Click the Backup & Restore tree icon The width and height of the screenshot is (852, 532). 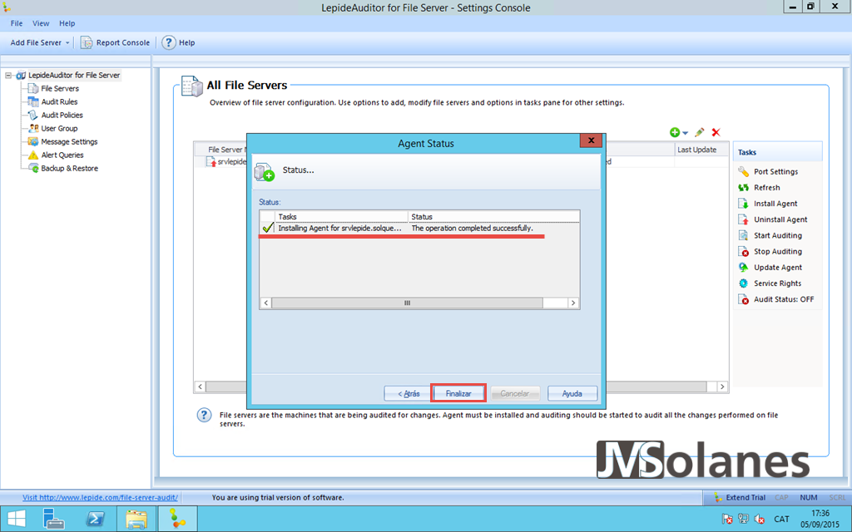[x=33, y=168]
